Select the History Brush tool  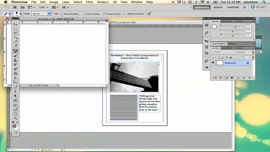(x=15, y=65)
